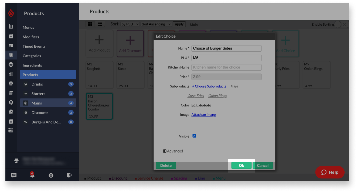
Task: Toggle visibility checkbox in Edit Choice dialog
Action: tap(194, 136)
